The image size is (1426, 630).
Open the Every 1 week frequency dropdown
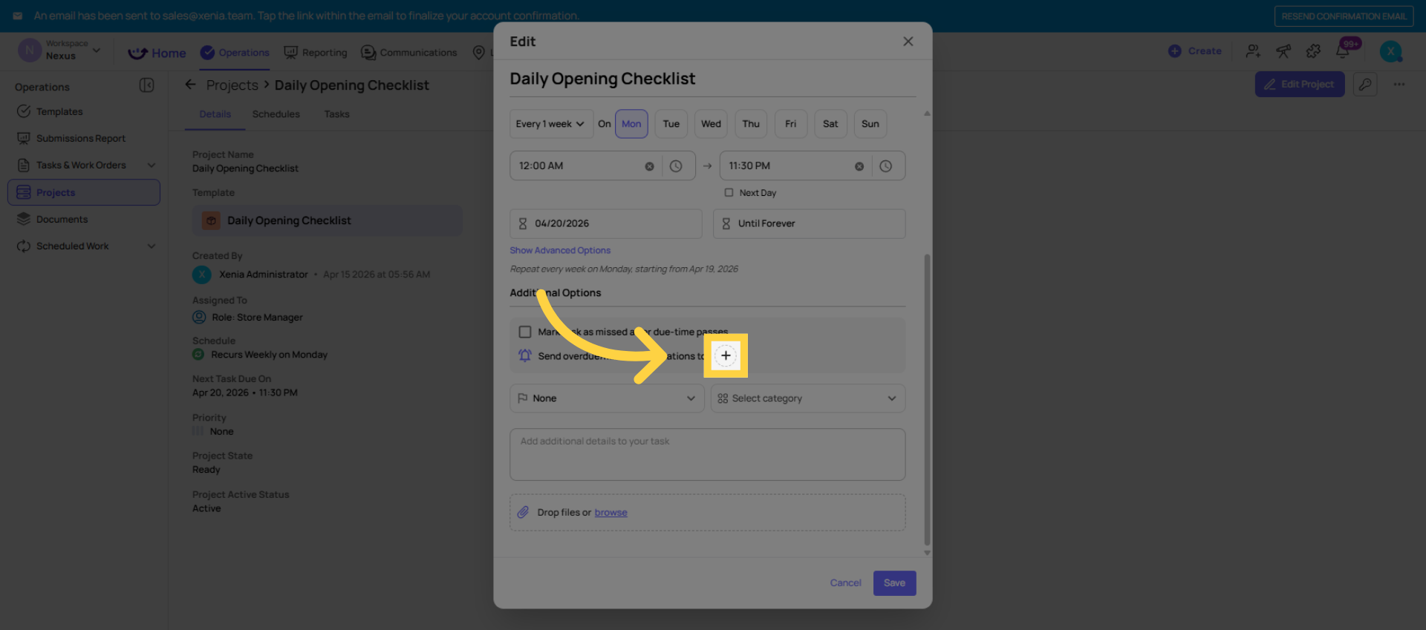(x=551, y=124)
